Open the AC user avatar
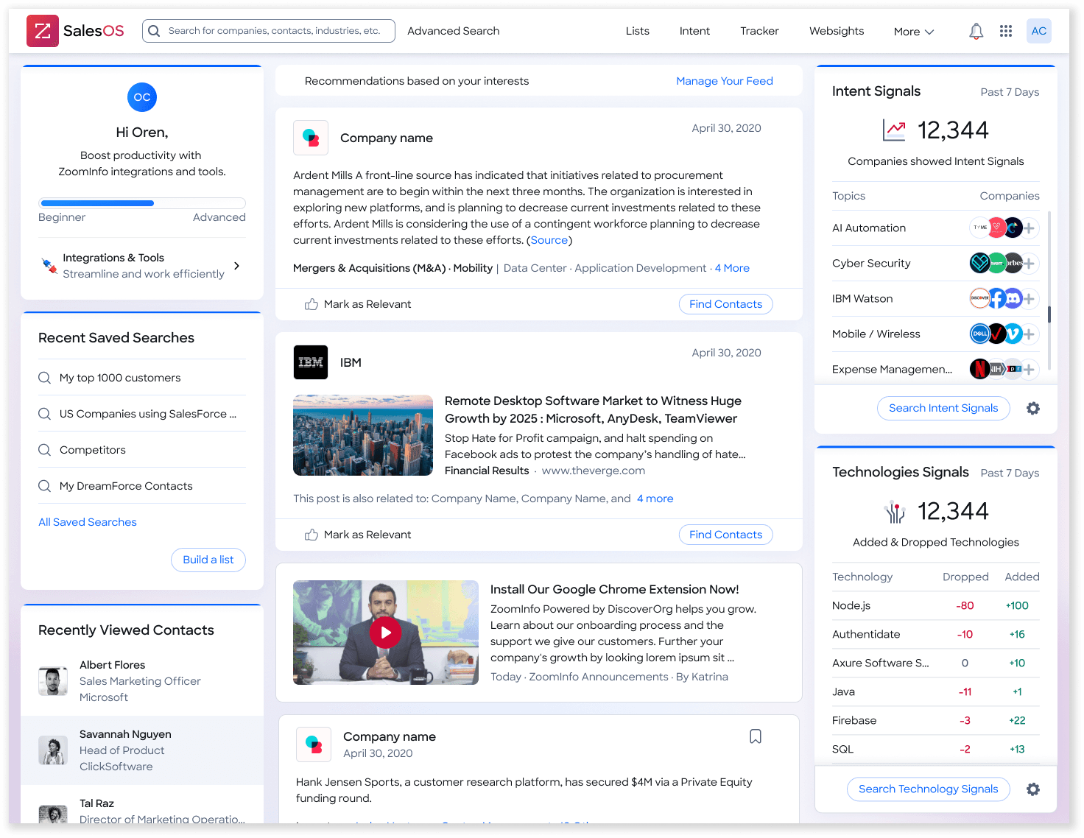The width and height of the screenshot is (1084, 838). pyautogui.click(x=1039, y=31)
